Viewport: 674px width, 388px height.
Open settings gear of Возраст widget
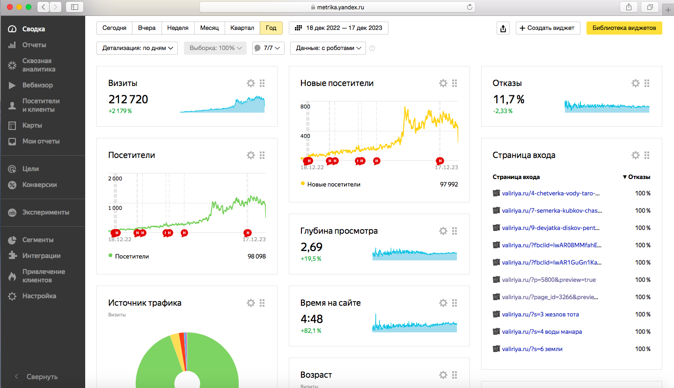pyautogui.click(x=443, y=375)
